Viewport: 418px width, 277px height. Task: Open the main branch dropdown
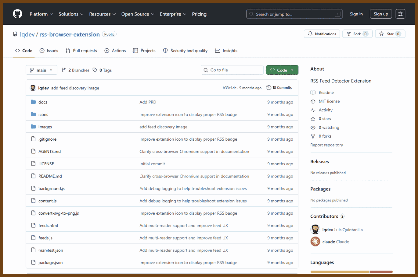(x=41, y=70)
